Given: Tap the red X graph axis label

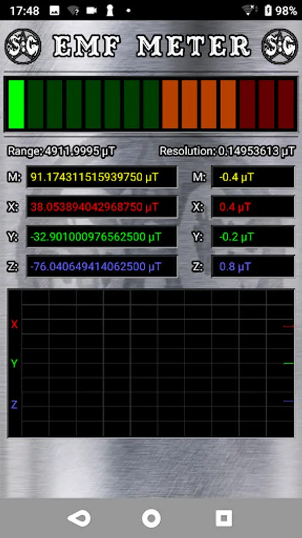Looking at the screenshot, I should coord(14,324).
